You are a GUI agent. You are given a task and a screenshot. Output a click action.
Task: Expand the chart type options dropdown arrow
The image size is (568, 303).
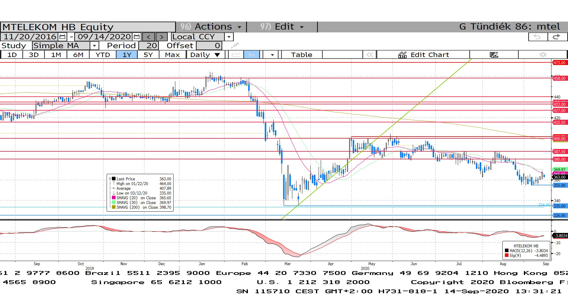tap(272, 55)
